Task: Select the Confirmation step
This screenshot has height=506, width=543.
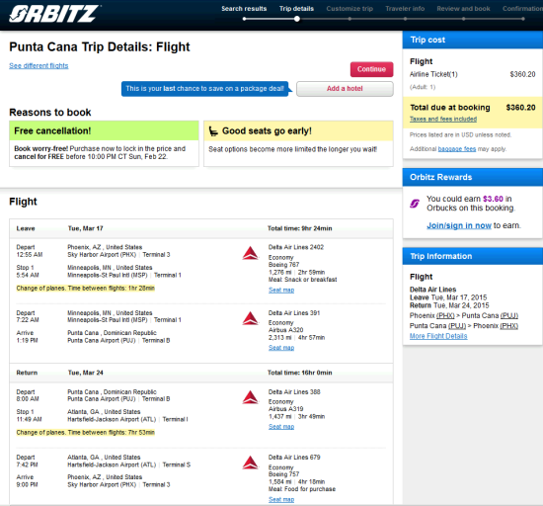Action: [522, 9]
